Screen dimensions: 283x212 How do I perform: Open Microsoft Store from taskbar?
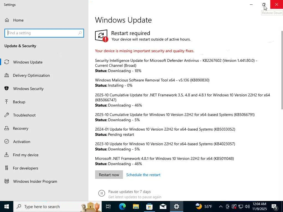point(149,206)
